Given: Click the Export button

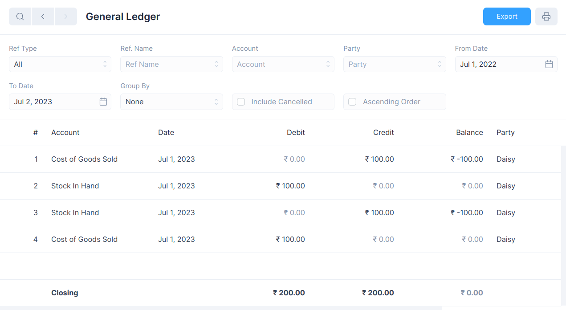Looking at the screenshot, I should [507, 16].
